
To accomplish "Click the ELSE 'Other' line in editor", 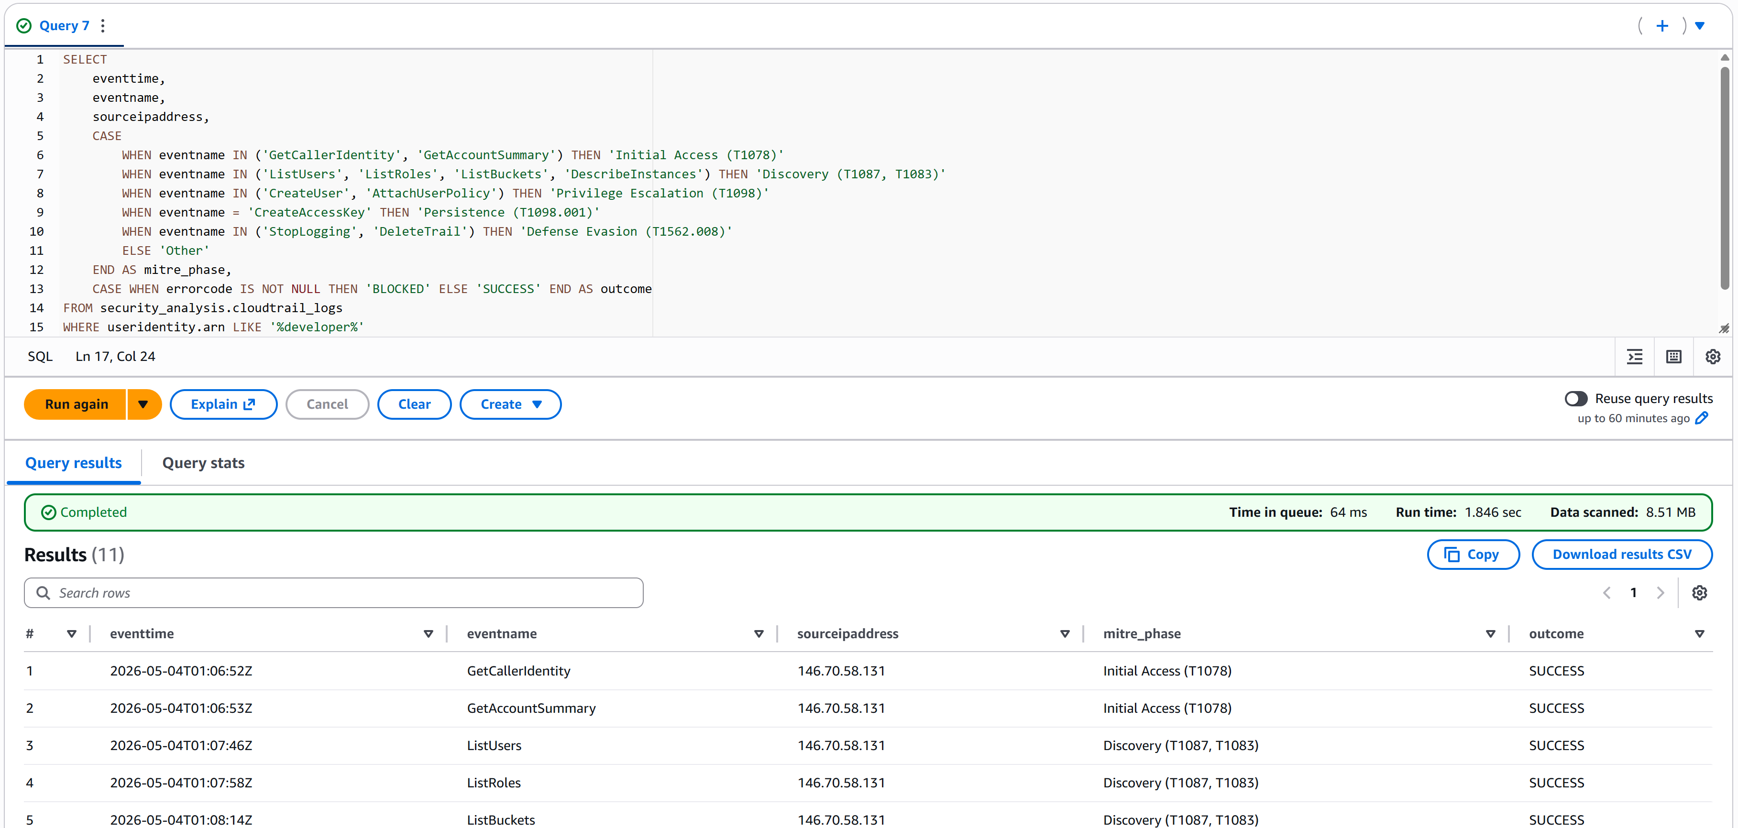I will pyautogui.click(x=165, y=251).
